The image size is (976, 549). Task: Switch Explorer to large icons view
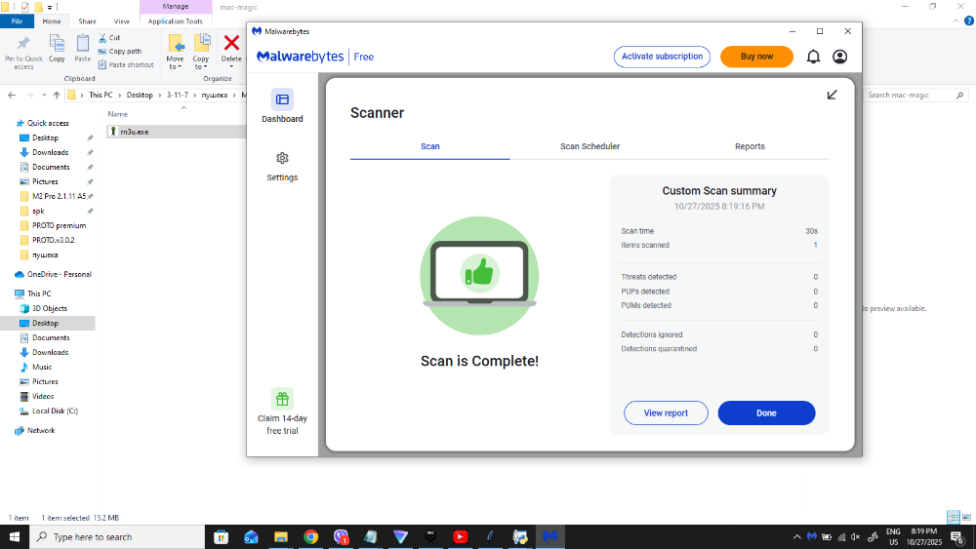[966, 517]
